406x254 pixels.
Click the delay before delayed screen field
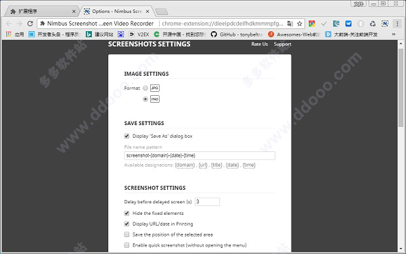[207, 202]
